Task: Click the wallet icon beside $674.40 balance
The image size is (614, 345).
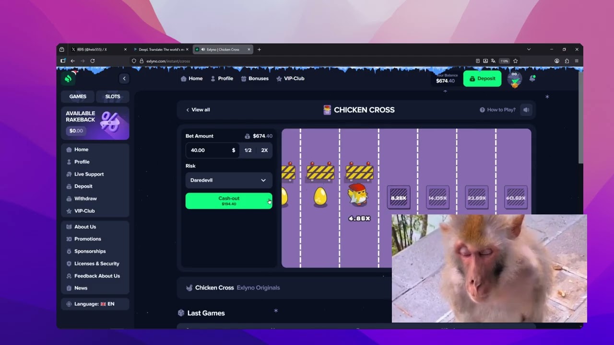Action: [x=248, y=136]
